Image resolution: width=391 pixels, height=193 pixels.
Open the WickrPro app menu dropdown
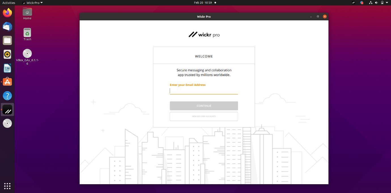pyautogui.click(x=33, y=3)
